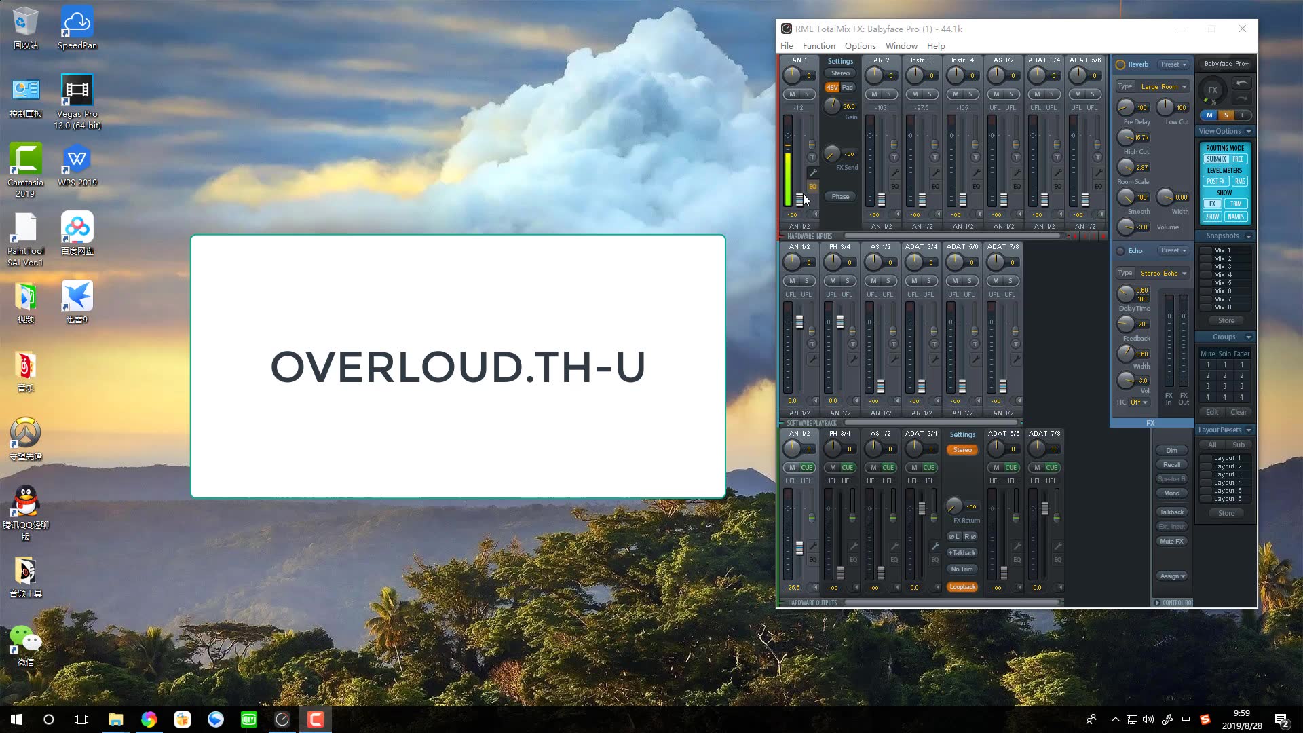Toggle 48V phantom power on AN 1
1303x733 pixels.
click(x=831, y=88)
